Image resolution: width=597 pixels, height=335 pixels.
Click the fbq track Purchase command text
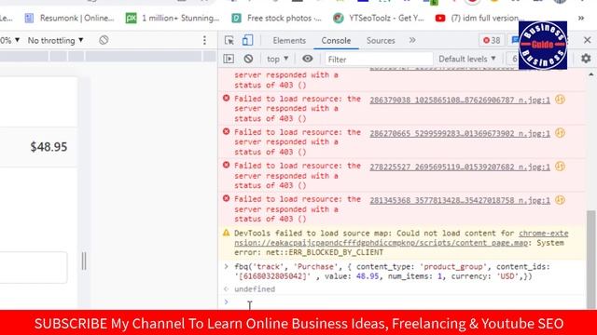pyautogui.click(x=392, y=271)
